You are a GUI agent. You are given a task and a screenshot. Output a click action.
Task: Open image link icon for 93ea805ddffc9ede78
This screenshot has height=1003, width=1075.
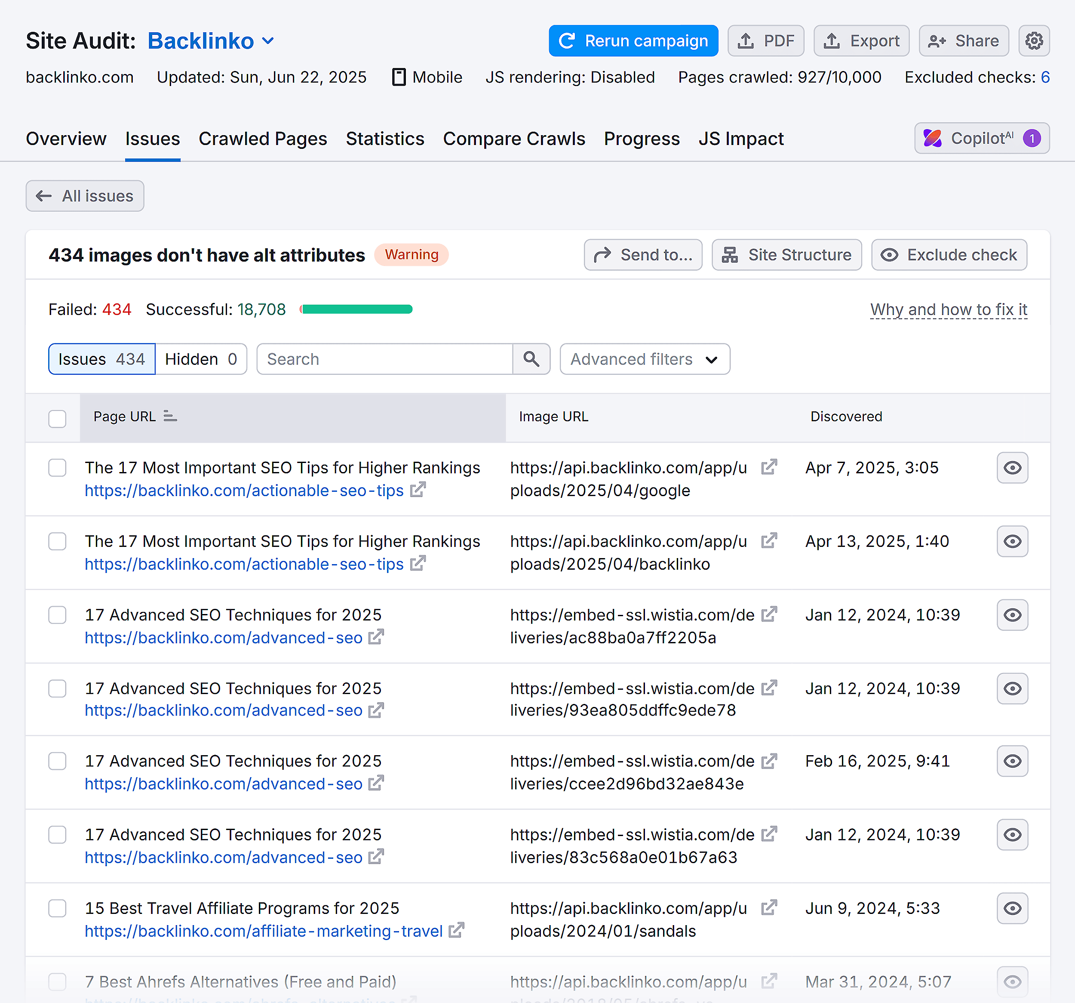click(769, 688)
